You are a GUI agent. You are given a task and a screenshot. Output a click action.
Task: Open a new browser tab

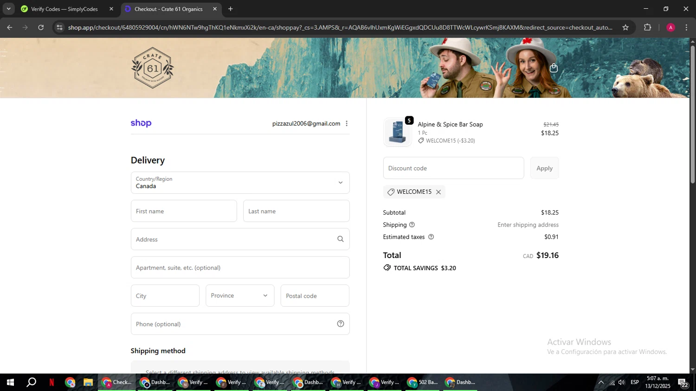tap(231, 9)
